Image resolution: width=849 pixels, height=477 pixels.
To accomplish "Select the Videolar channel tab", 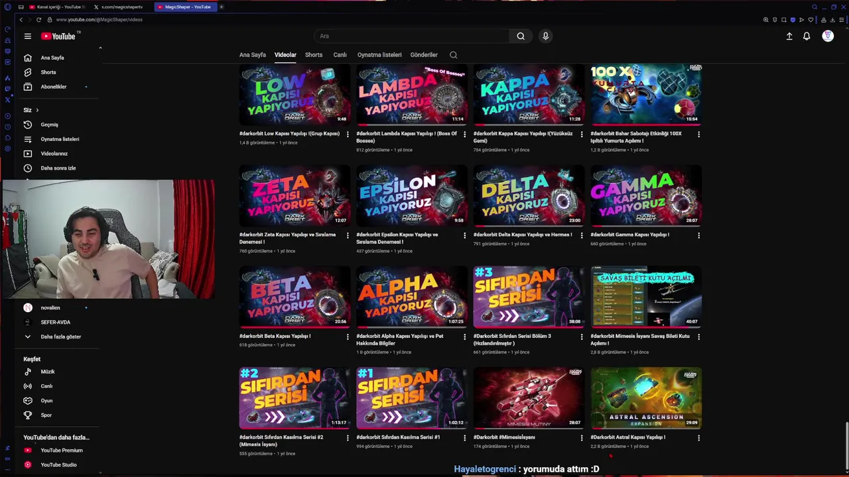I will (x=285, y=55).
